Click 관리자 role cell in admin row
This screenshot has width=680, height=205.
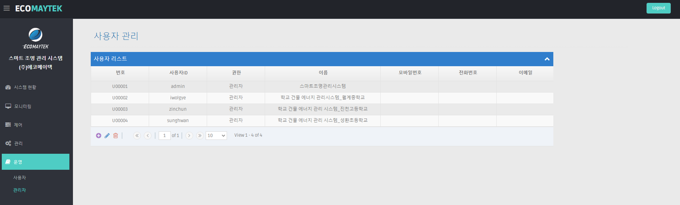(x=236, y=86)
